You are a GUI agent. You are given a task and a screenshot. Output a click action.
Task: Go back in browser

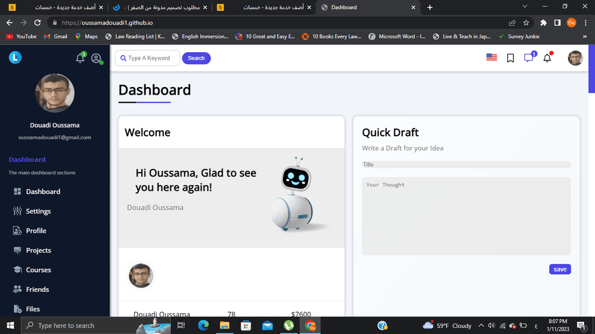pyautogui.click(x=9, y=23)
